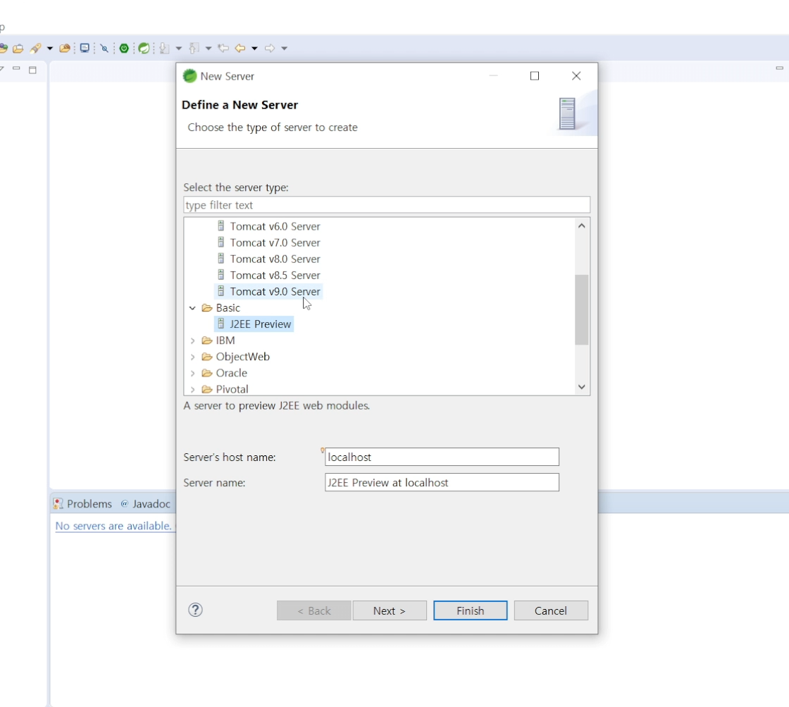Click the help question mark icon
Image resolution: width=789 pixels, height=707 pixels.
pyautogui.click(x=195, y=610)
